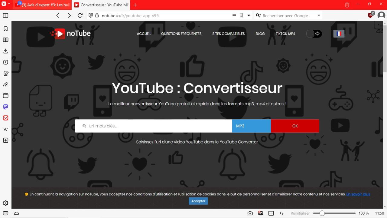The height and width of the screenshot is (218, 387).
Task: Open the Downloads panel
Action: [5, 51]
